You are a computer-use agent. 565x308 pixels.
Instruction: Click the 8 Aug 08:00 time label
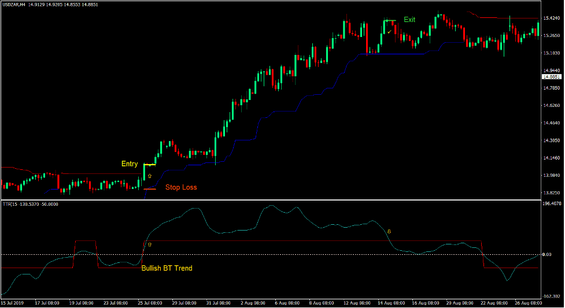tap(322, 303)
